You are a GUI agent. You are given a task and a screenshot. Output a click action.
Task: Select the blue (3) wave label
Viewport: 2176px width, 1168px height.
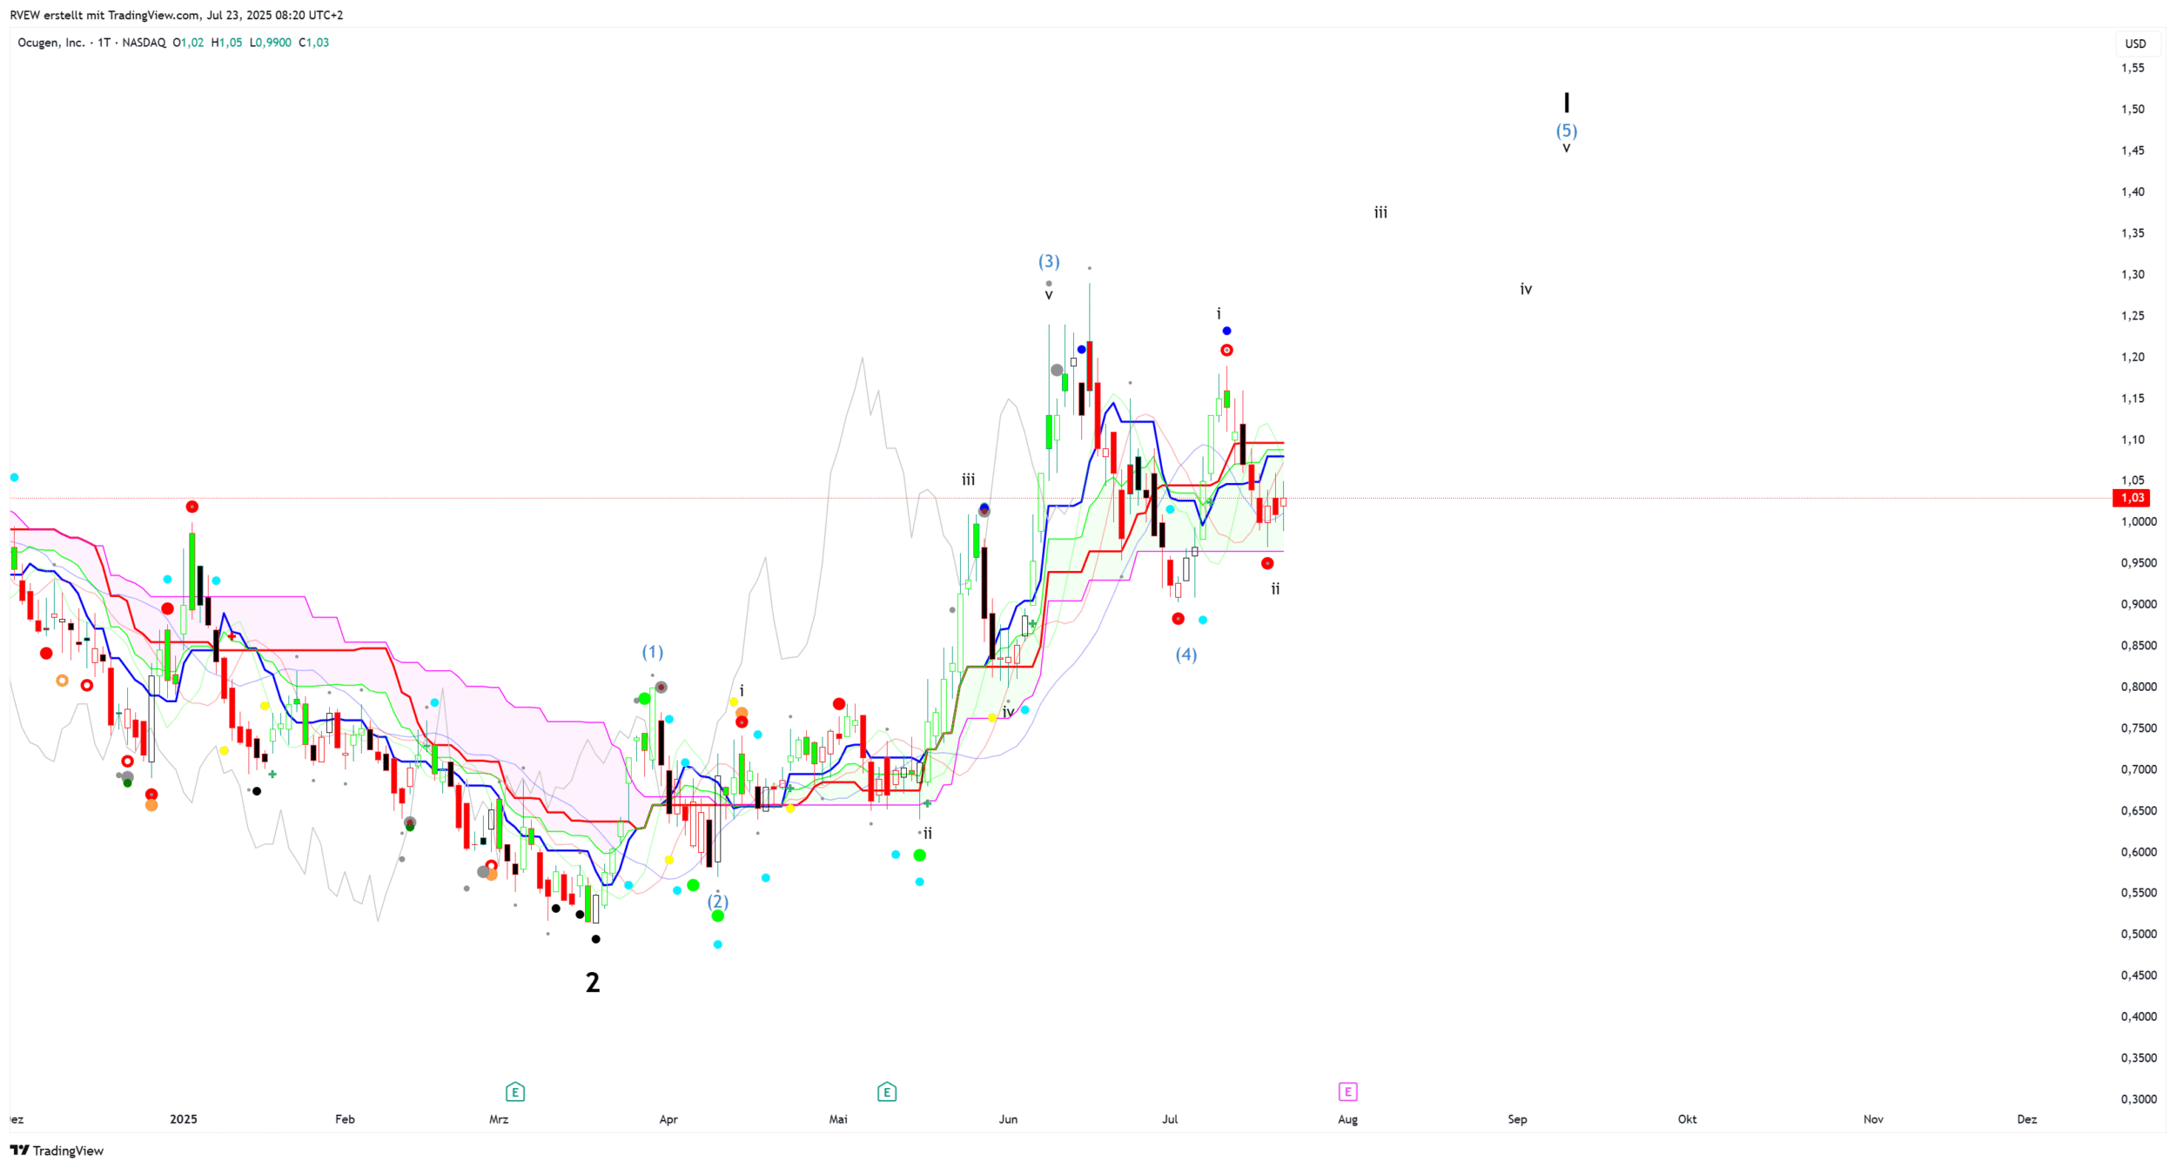1048,261
